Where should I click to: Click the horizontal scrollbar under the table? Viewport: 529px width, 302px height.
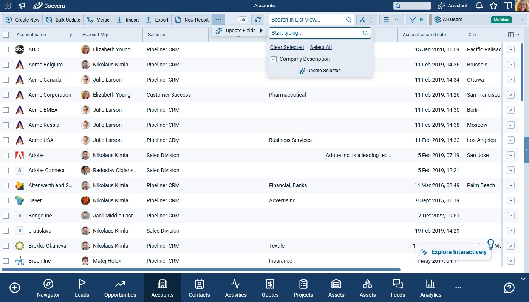click(x=201, y=270)
